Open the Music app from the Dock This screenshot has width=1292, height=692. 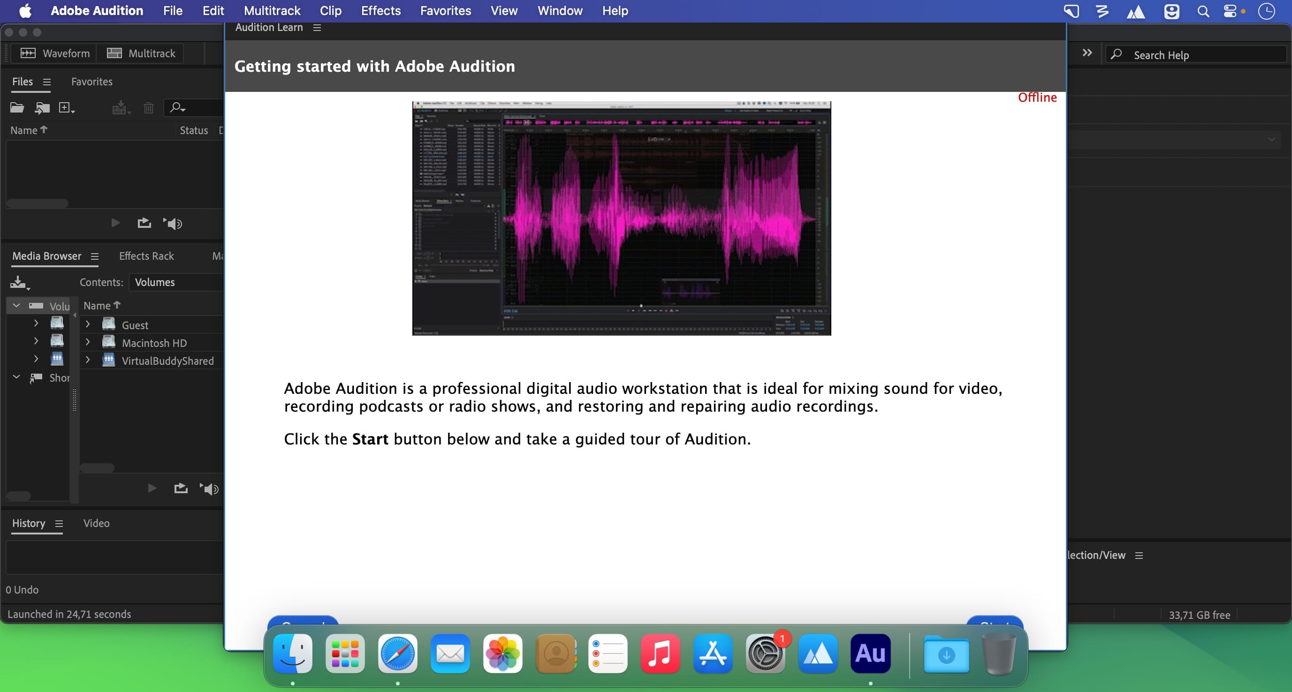tap(660, 654)
